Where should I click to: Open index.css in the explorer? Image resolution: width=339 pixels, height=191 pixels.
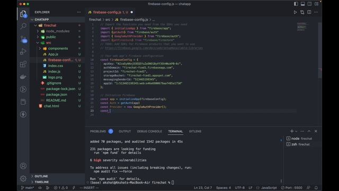coord(58,66)
